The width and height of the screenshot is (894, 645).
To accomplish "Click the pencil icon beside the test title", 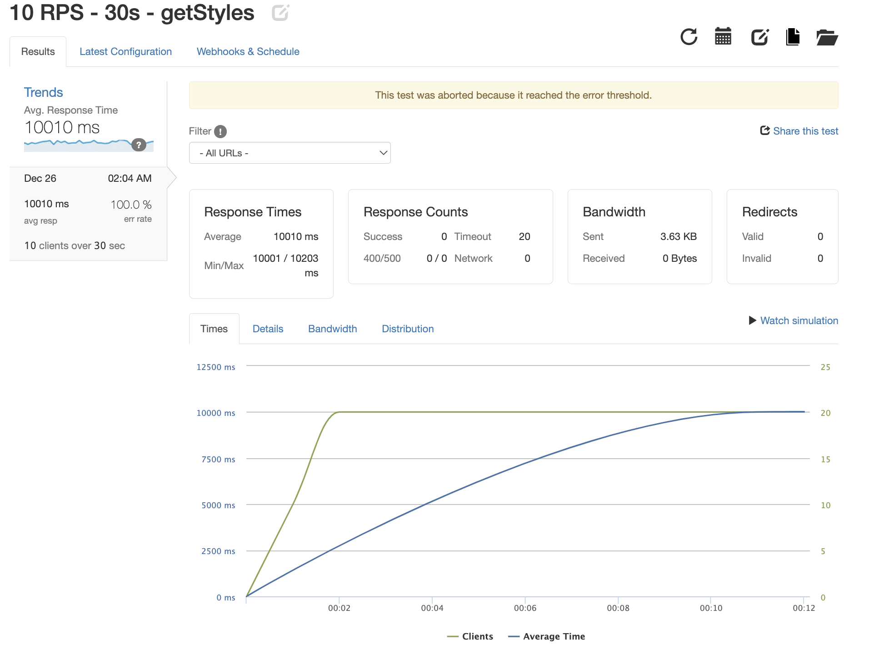I will 280,13.
